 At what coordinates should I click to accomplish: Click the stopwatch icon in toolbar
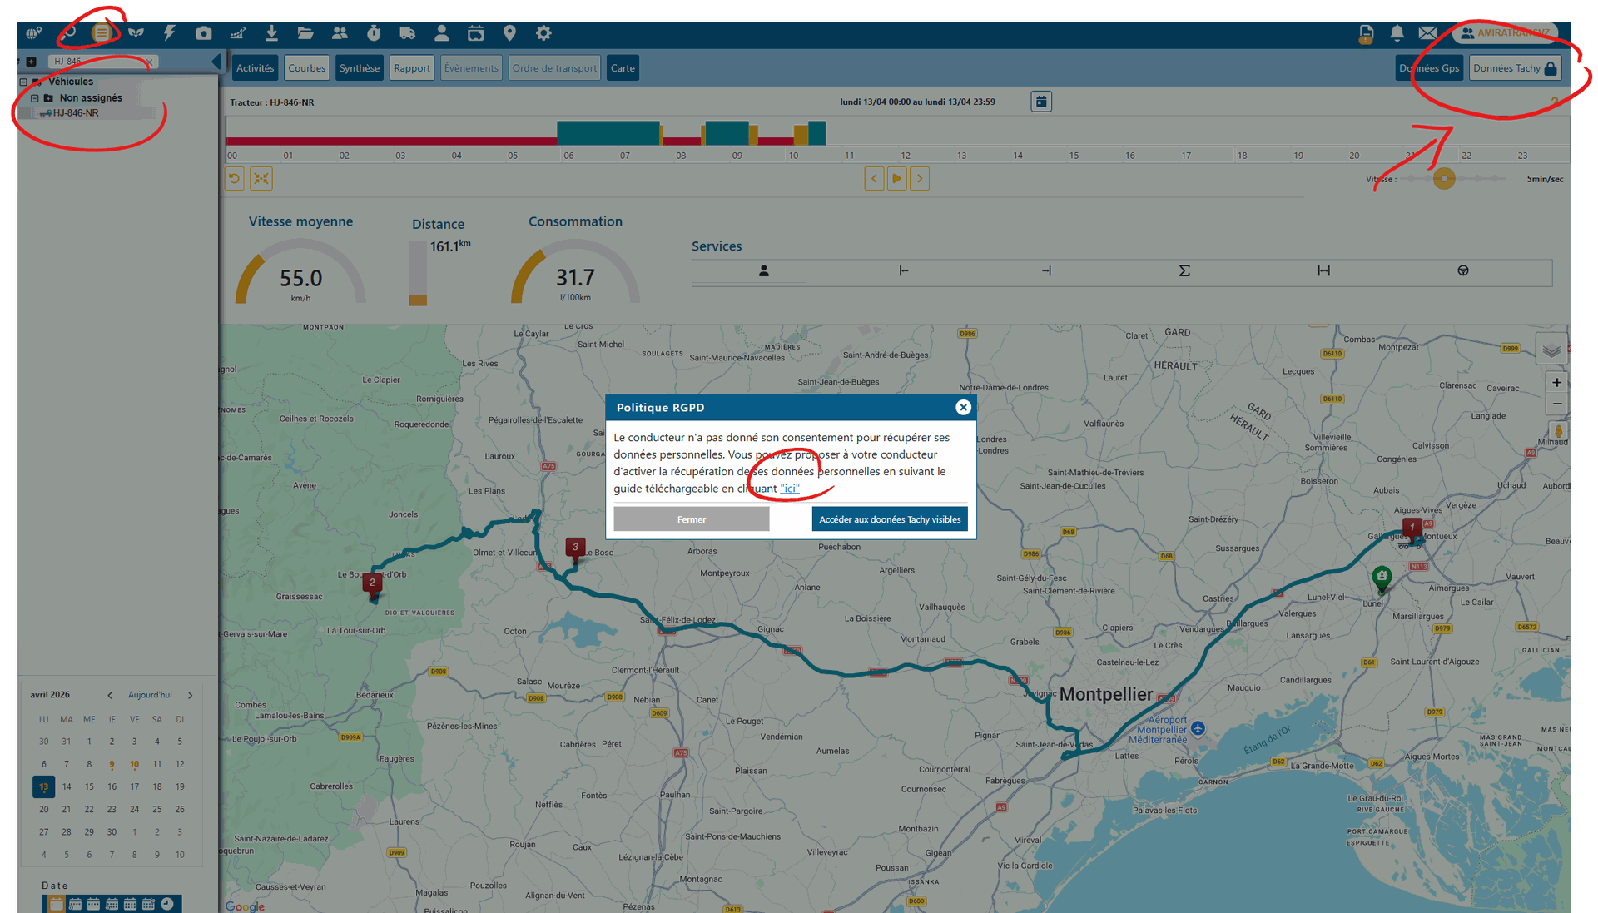374,33
